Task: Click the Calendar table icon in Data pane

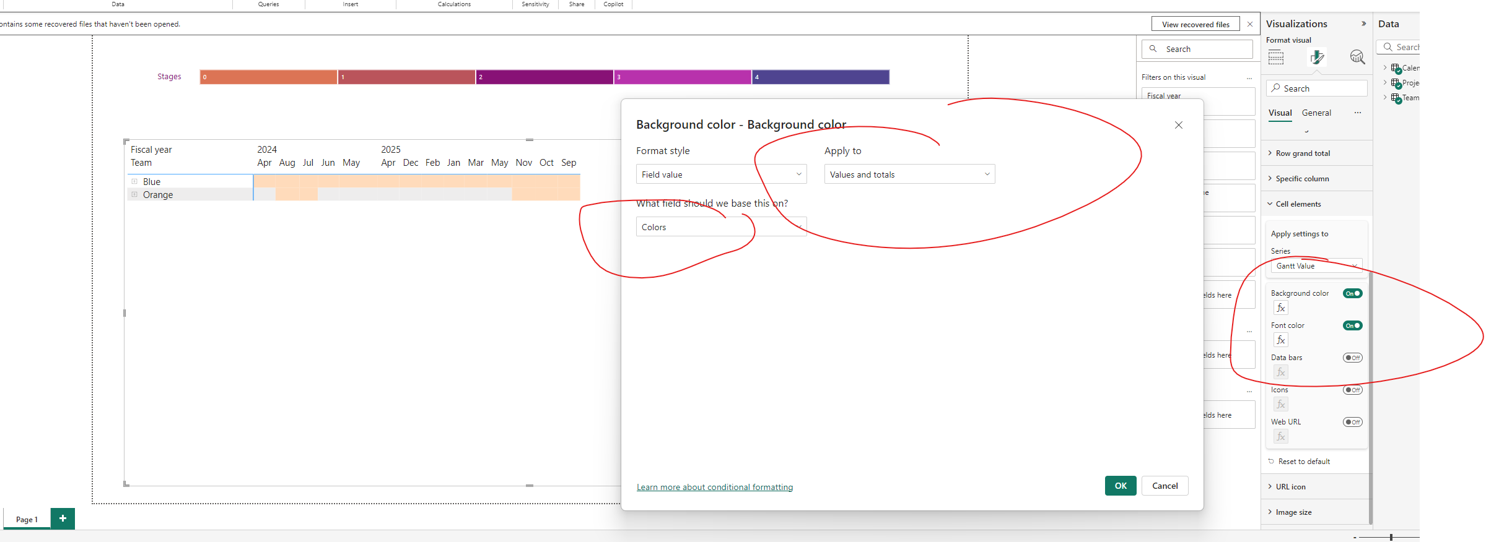Action: point(1396,68)
